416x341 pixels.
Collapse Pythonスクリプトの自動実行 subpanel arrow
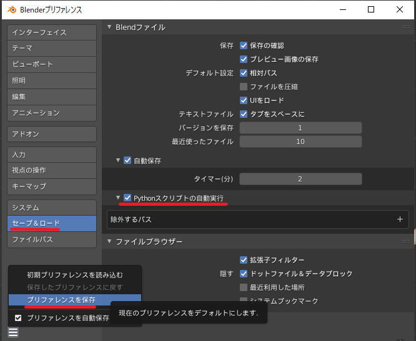[118, 198]
